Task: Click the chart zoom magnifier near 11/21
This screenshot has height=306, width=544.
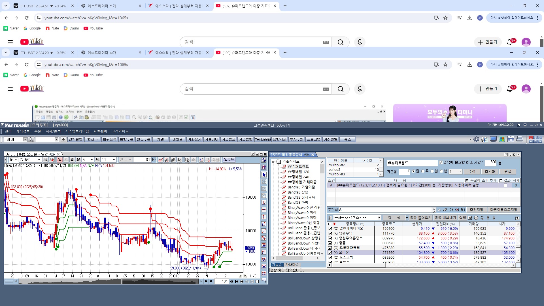Action: coord(245,276)
